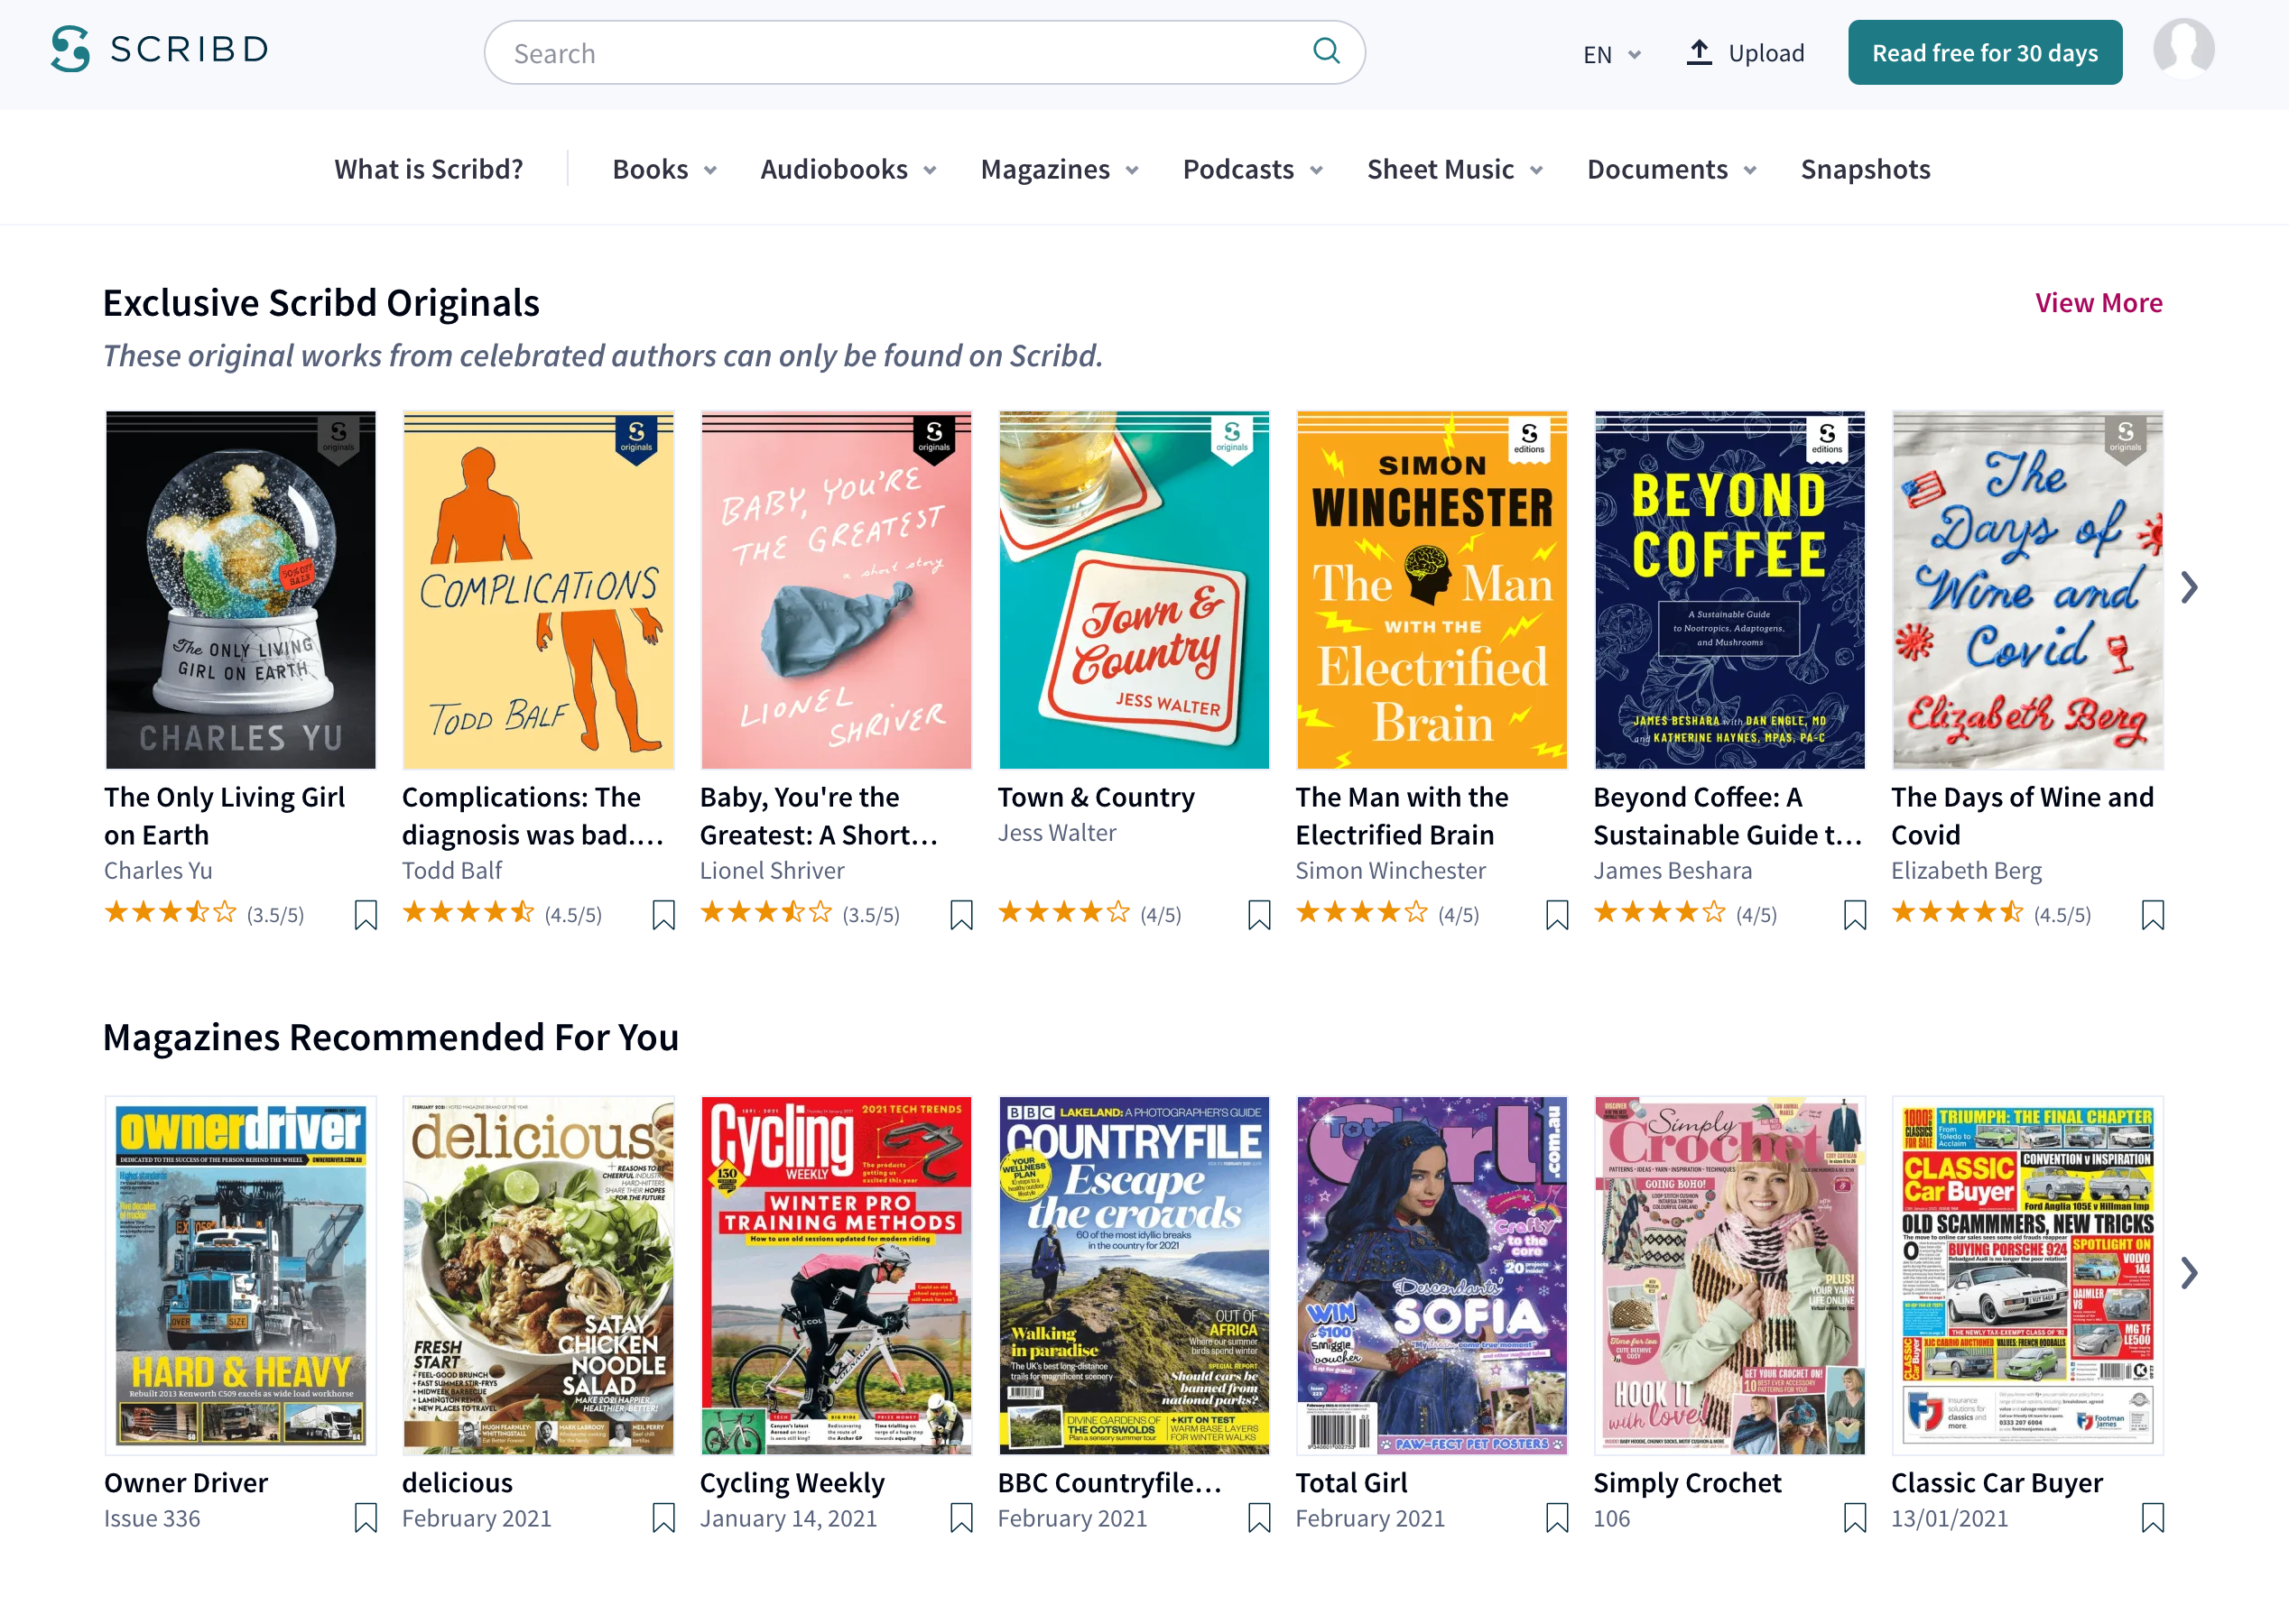
Task: Bookmark The Only Living Girl on Earth
Action: point(366,915)
